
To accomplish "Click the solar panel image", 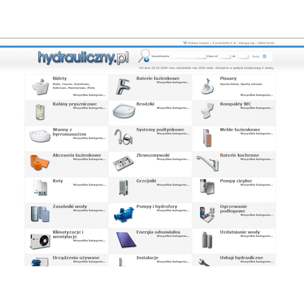I will click(x=126, y=240).
